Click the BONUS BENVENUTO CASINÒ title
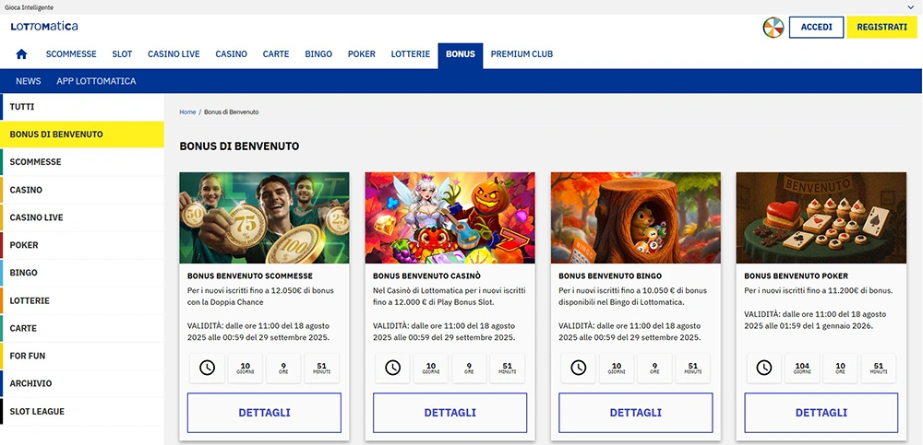Screen dimensions: 923x445 [428, 275]
